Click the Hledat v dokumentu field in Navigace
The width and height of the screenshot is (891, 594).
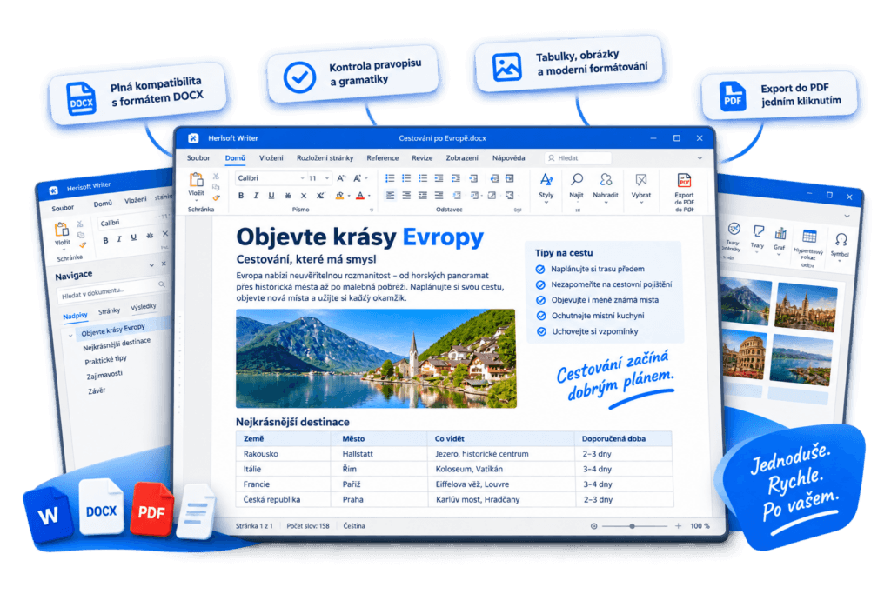(x=111, y=290)
